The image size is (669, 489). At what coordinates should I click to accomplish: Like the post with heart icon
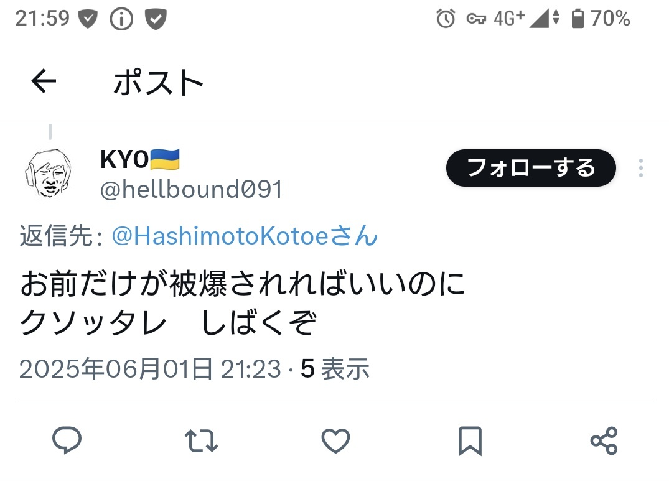pyautogui.click(x=335, y=440)
